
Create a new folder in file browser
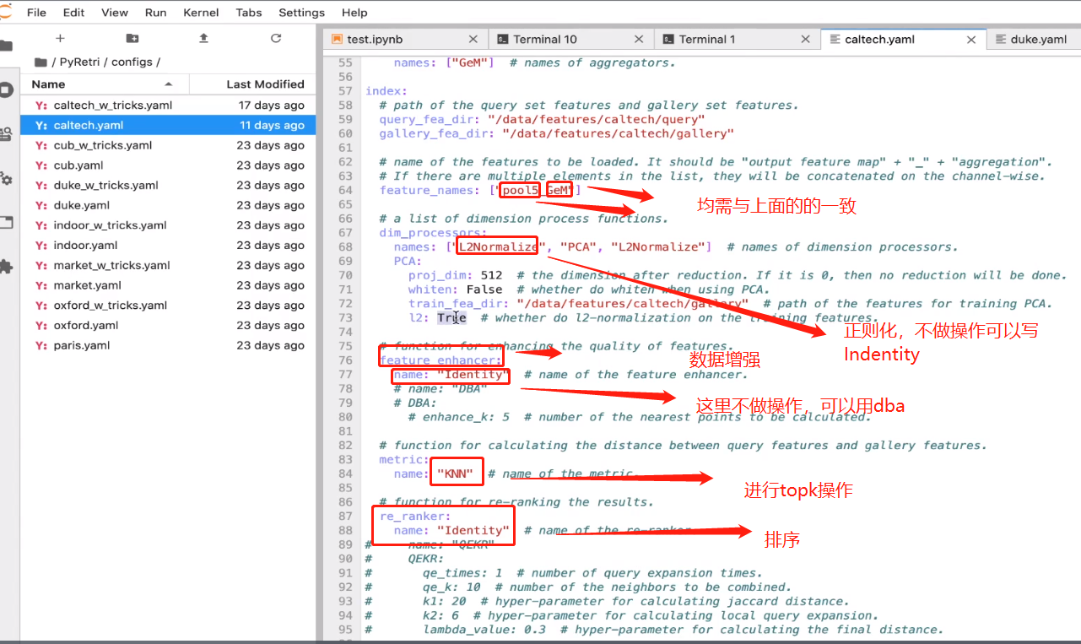(x=132, y=39)
